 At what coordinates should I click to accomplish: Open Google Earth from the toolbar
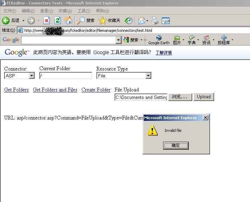[x=159, y=40]
